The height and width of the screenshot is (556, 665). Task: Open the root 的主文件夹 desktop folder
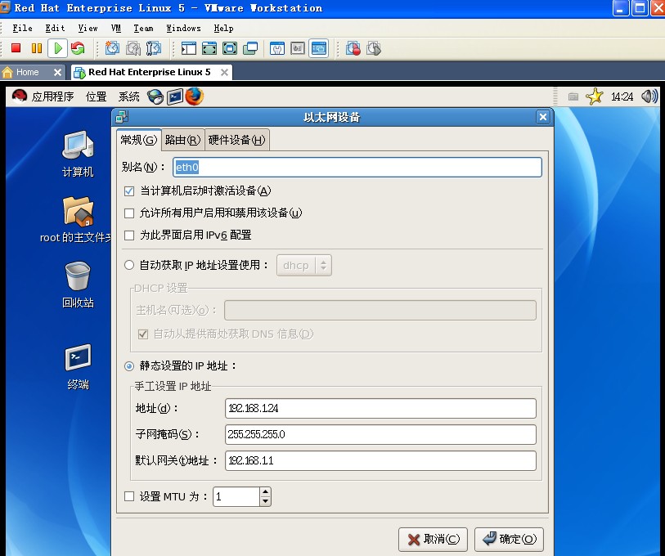[x=76, y=220]
